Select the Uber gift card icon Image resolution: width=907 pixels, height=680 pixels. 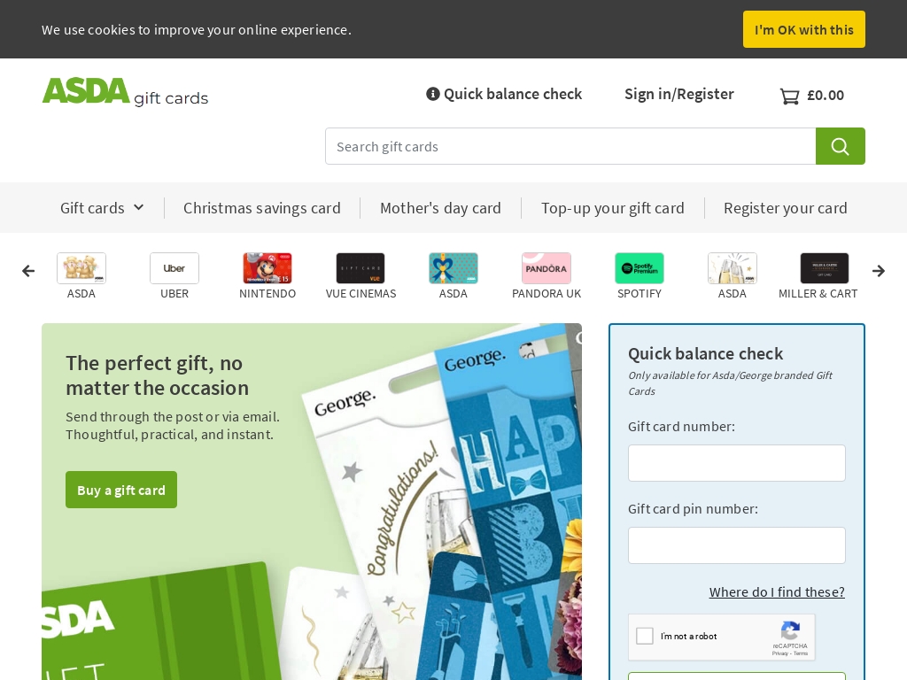click(174, 268)
